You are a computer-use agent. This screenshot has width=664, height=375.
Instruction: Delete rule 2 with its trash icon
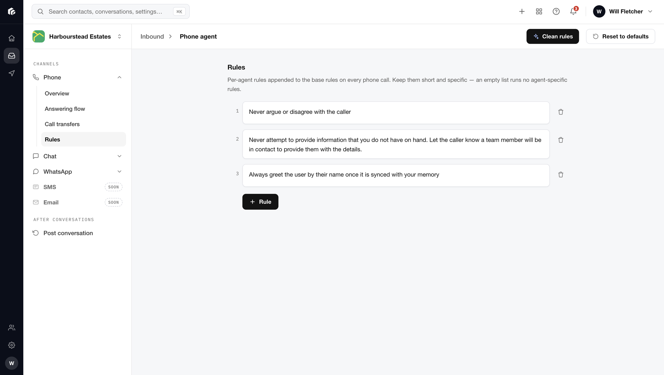click(561, 140)
